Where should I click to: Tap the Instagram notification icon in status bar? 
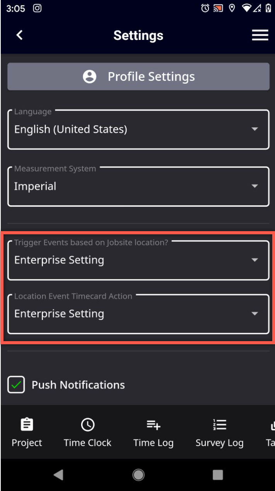[x=37, y=9]
